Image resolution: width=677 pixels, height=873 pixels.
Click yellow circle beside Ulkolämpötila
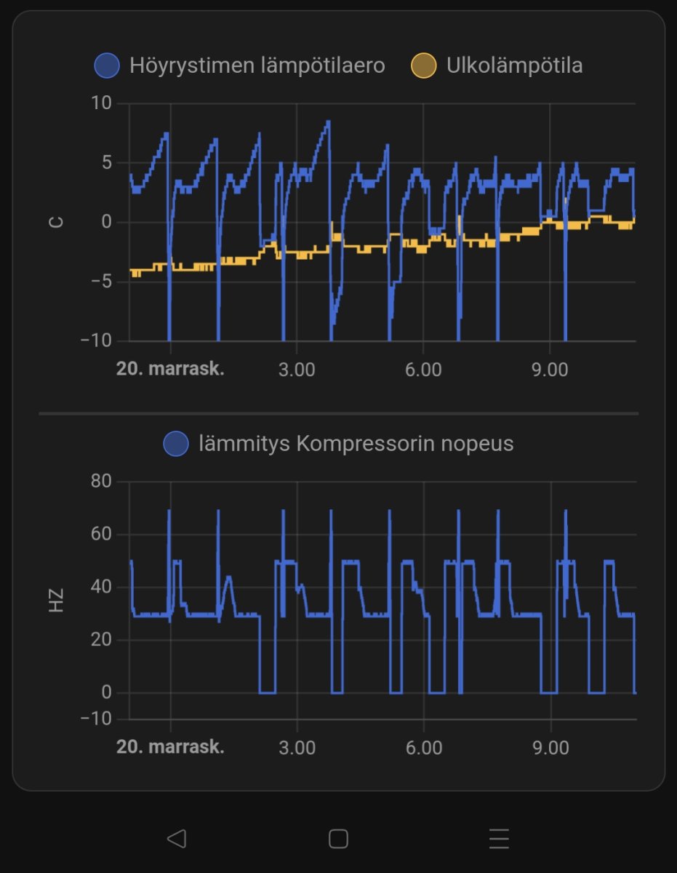(423, 66)
